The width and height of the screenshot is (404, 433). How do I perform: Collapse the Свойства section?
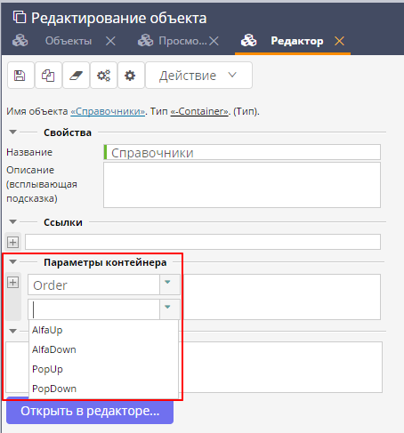tap(12, 132)
